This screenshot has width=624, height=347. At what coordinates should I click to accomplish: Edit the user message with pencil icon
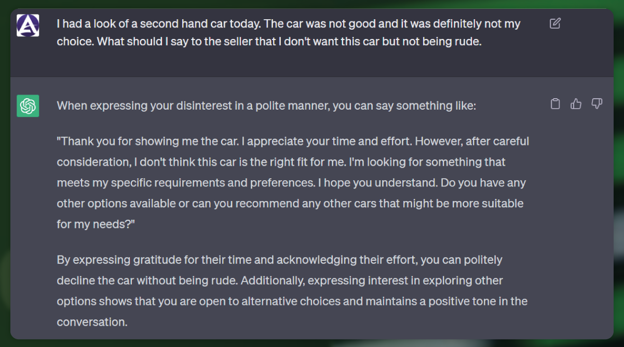coord(555,23)
